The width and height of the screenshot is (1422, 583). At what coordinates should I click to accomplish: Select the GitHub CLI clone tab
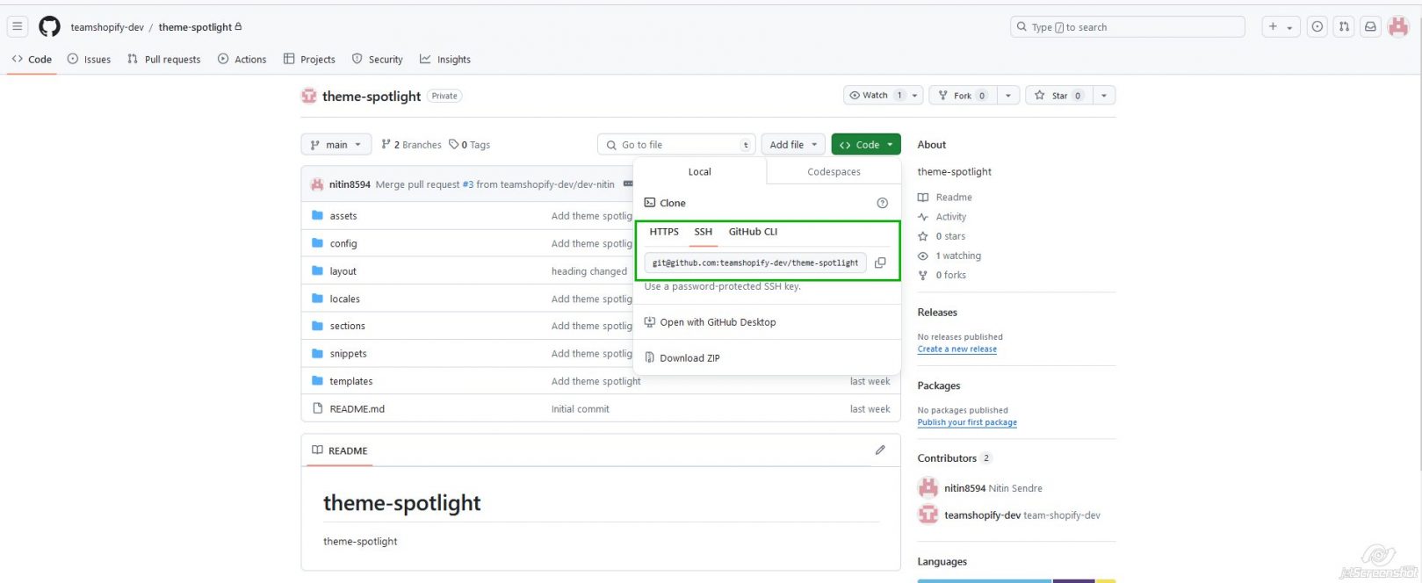click(753, 232)
